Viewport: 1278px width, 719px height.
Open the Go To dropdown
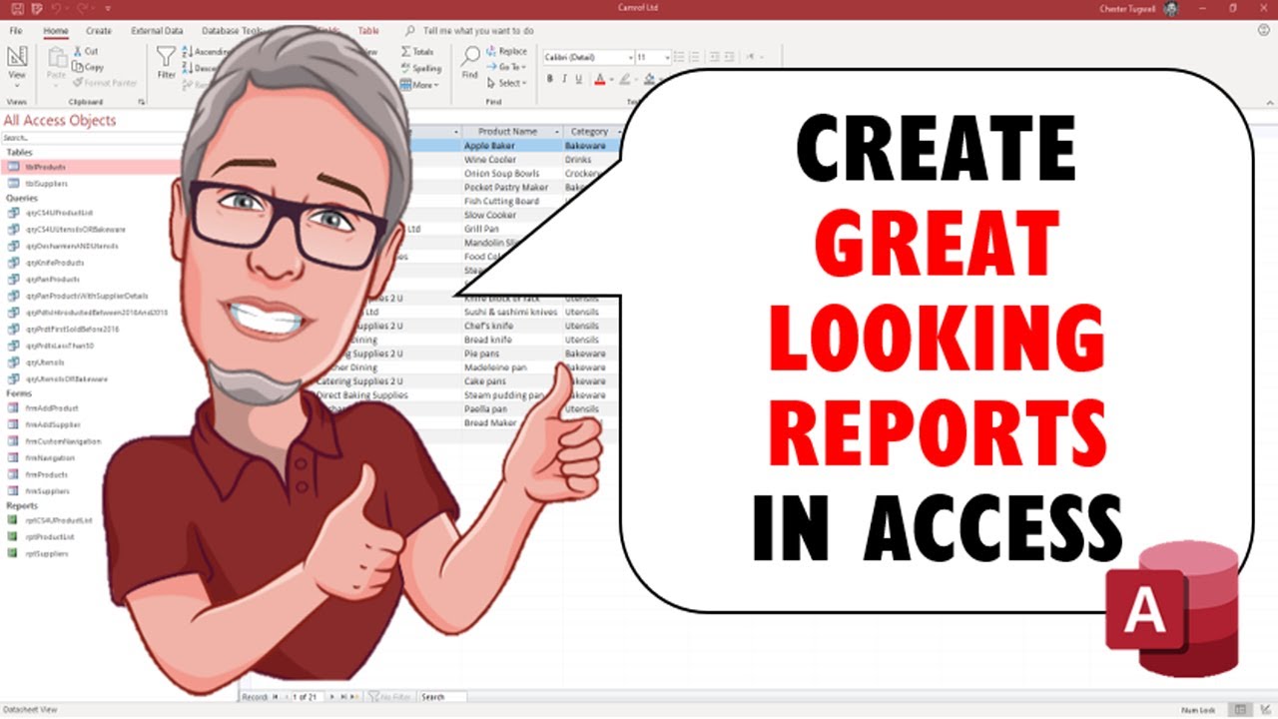(x=506, y=67)
